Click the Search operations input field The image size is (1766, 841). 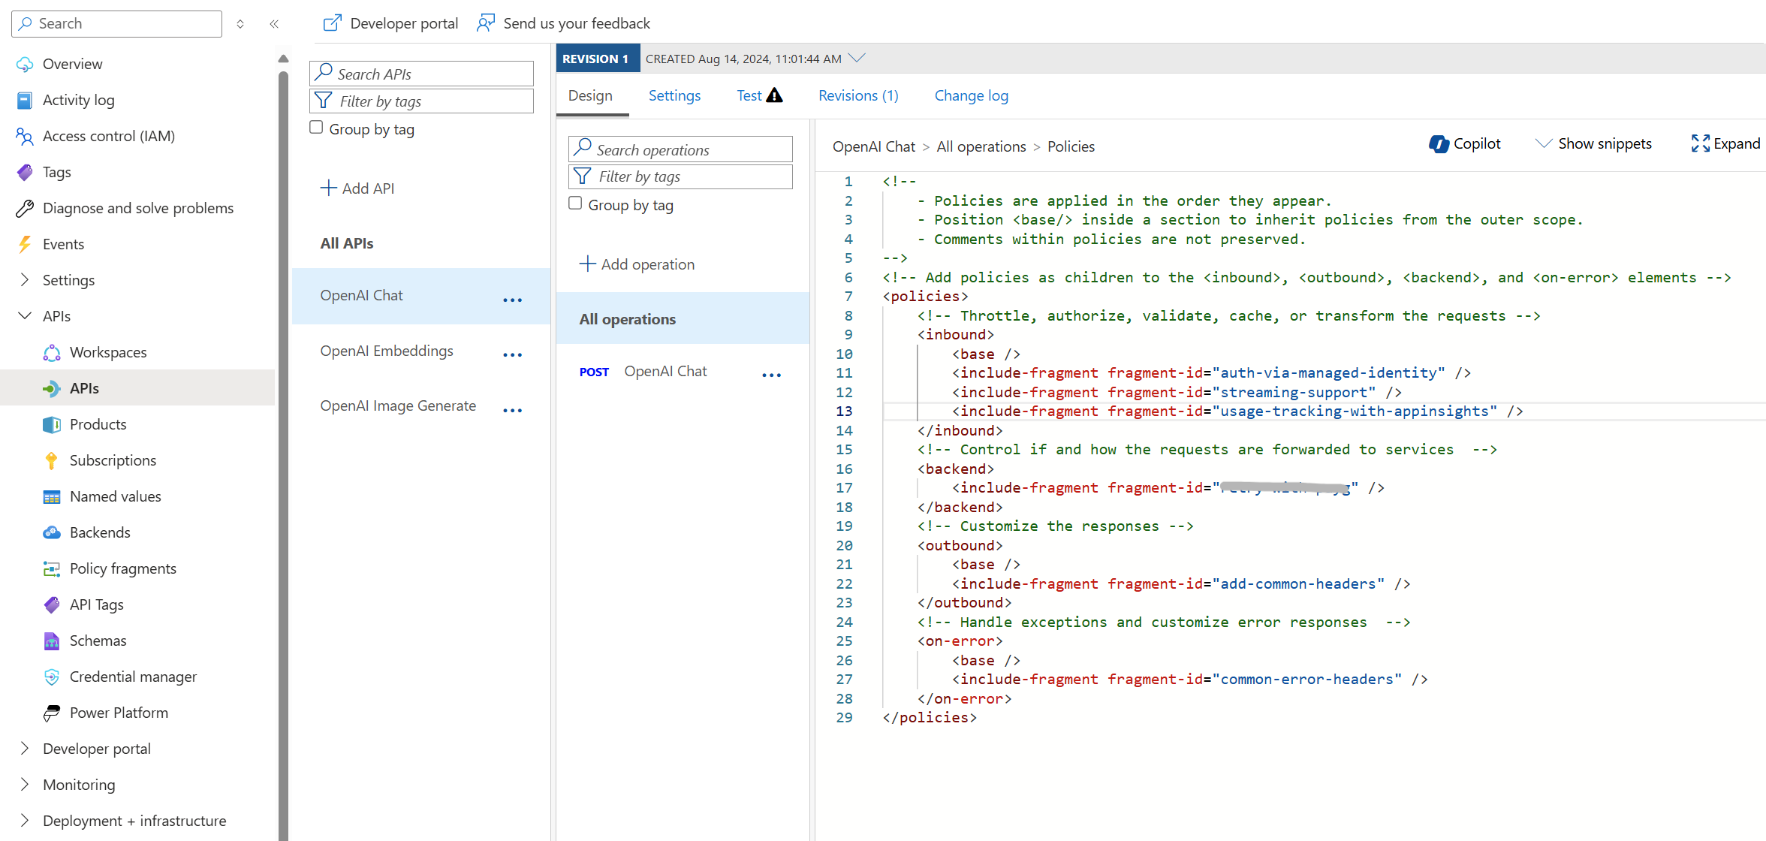tap(680, 149)
